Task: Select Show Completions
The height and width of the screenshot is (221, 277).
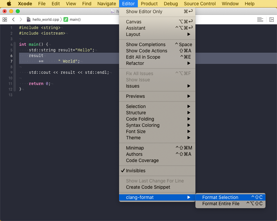Action: coord(157,44)
